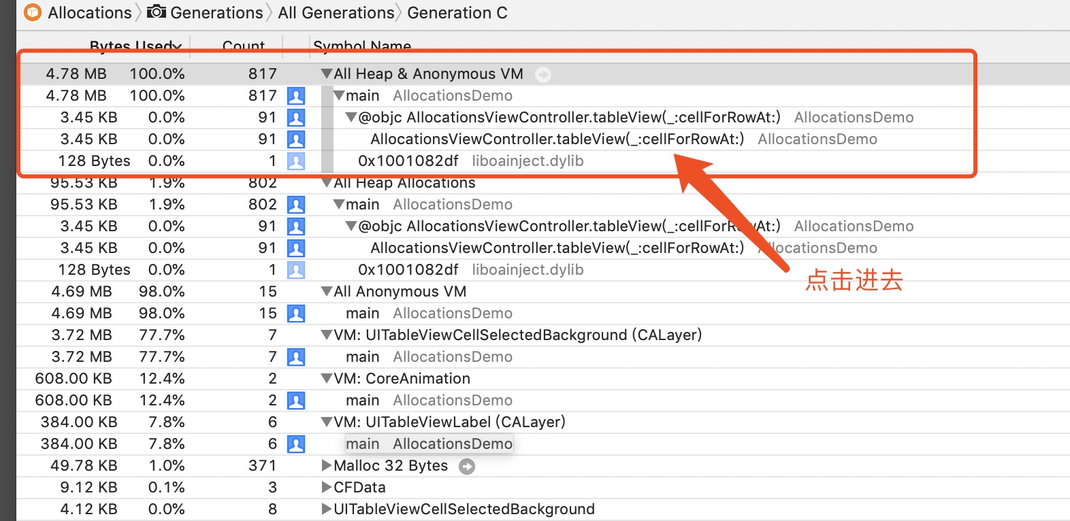This screenshot has width=1070, height=521.
Task: Collapse the All Heap & Anonymous VM group
Action: tap(327, 73)
